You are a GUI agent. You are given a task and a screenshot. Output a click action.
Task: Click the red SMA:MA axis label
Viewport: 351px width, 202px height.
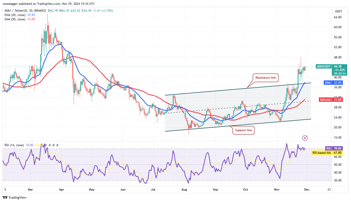pos(325,100)
